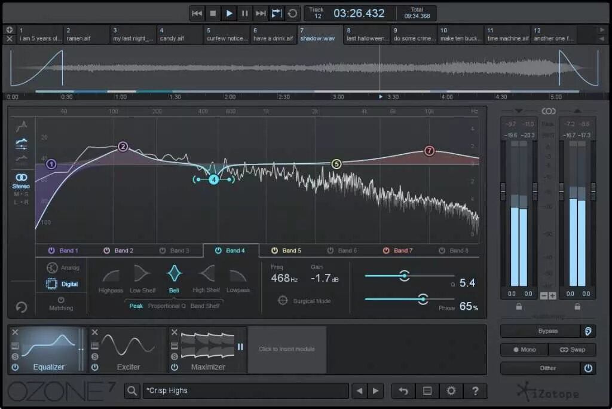
Task: Reset EQ with the circular arrow icon
Action: coord(22,307)
